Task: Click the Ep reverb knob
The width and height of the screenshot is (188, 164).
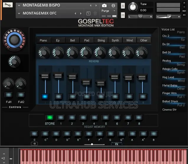Action: (58, 53)
